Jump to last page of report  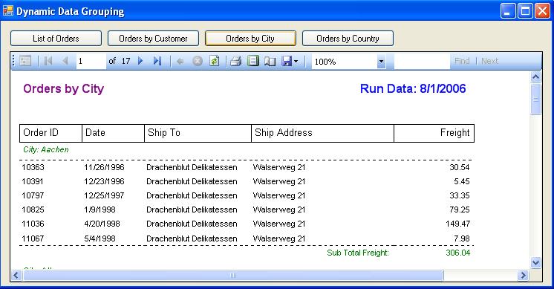[157, 61]
